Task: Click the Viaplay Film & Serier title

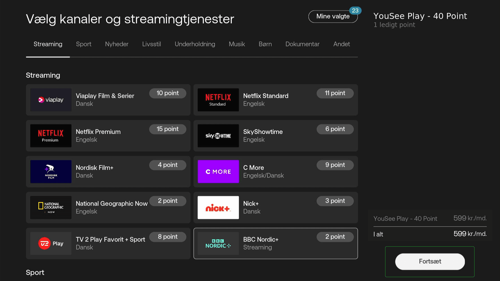Action: (105, 96)
